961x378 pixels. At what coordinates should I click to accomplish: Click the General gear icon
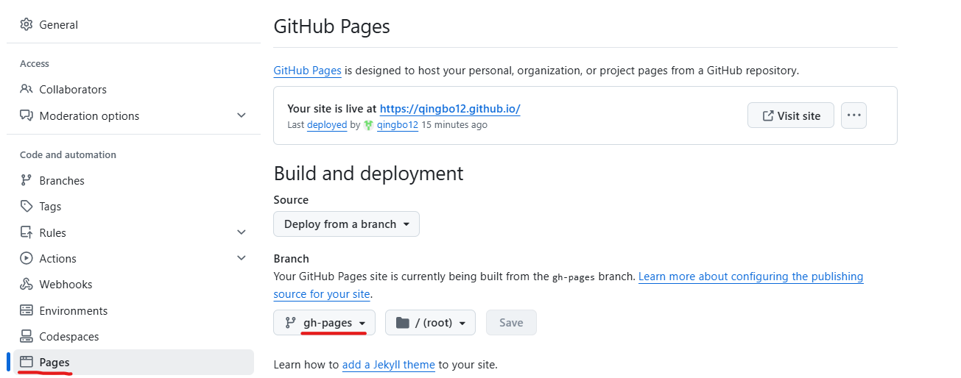(27, 24)
